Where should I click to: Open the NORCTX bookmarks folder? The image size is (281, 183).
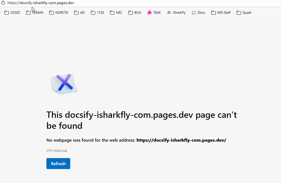click(x=59, y=13)
